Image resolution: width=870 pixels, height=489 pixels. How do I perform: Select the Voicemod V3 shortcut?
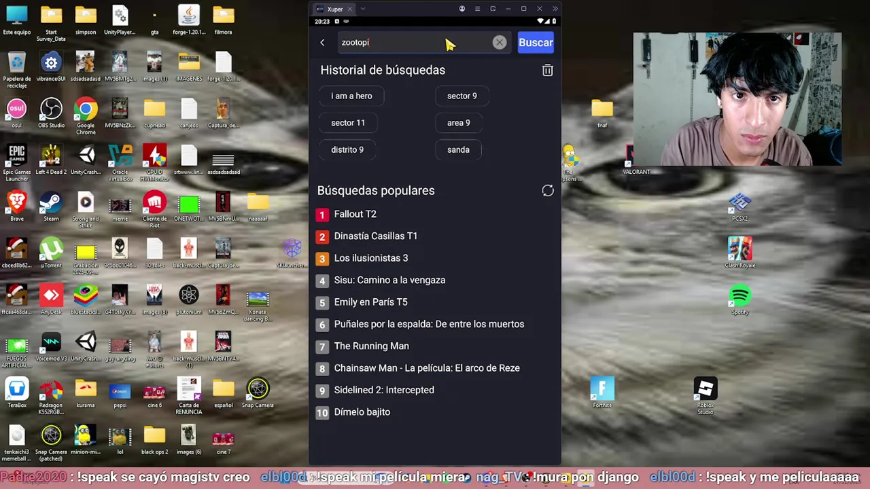click(52, 346)
